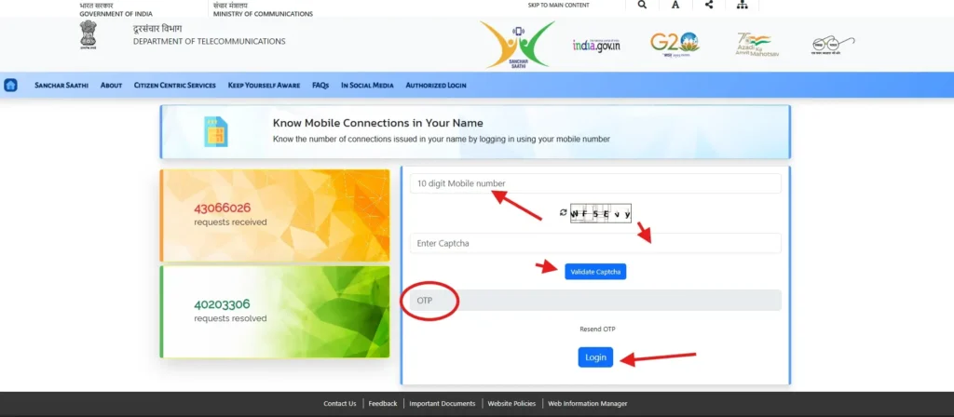Click the 40203306 requests resolved card
Screen dimensions: 954x417
(x=275, y=312)
